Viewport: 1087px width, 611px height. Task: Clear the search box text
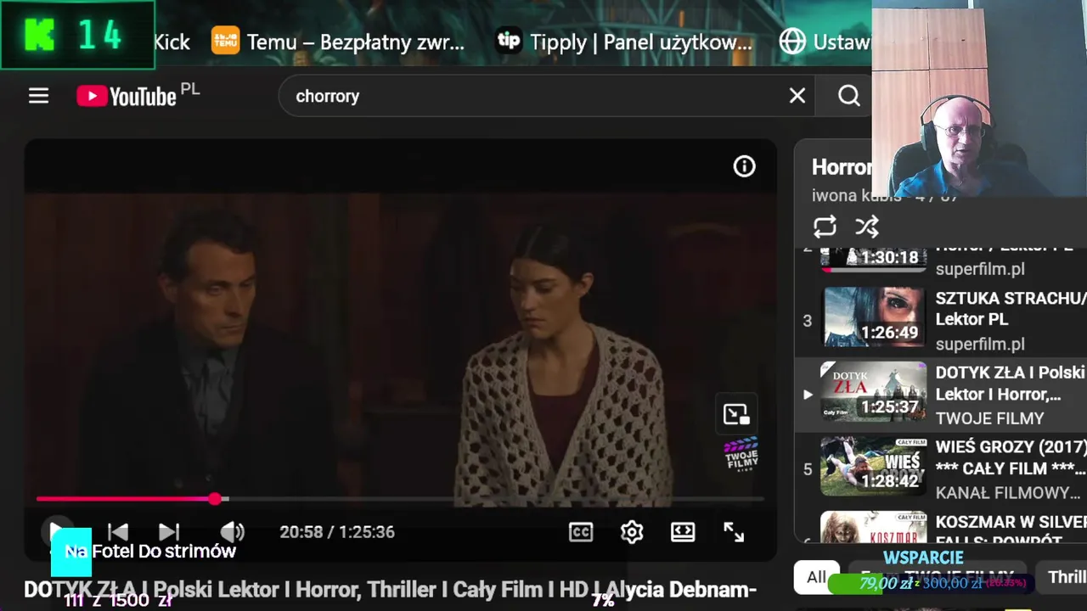(x=797, y=96)
